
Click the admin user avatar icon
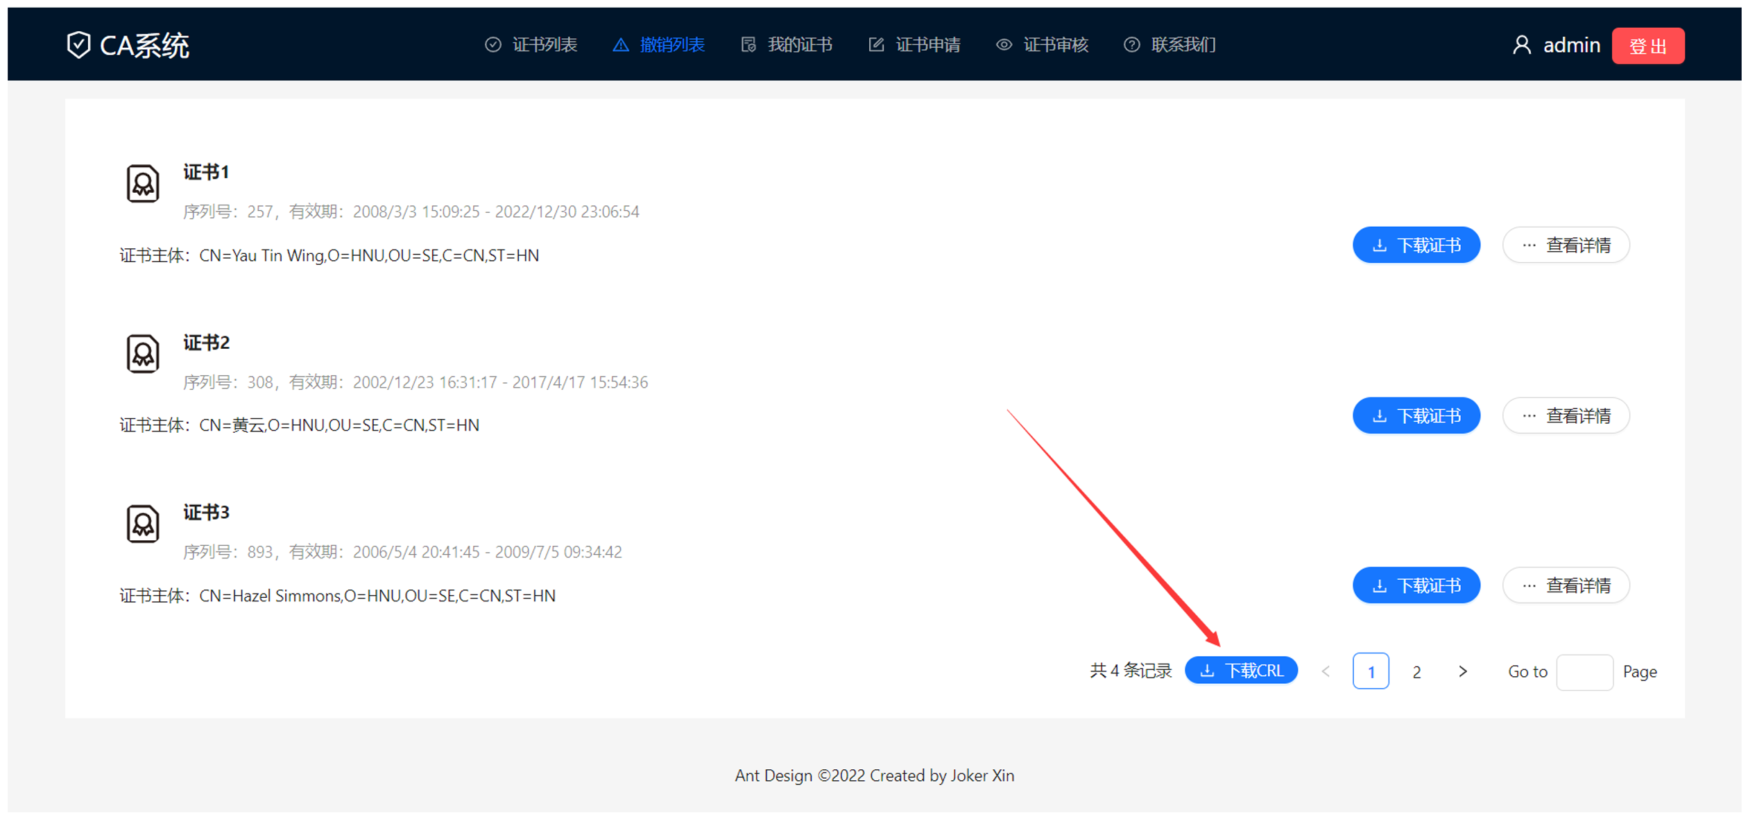click(x=1522, y=45)
